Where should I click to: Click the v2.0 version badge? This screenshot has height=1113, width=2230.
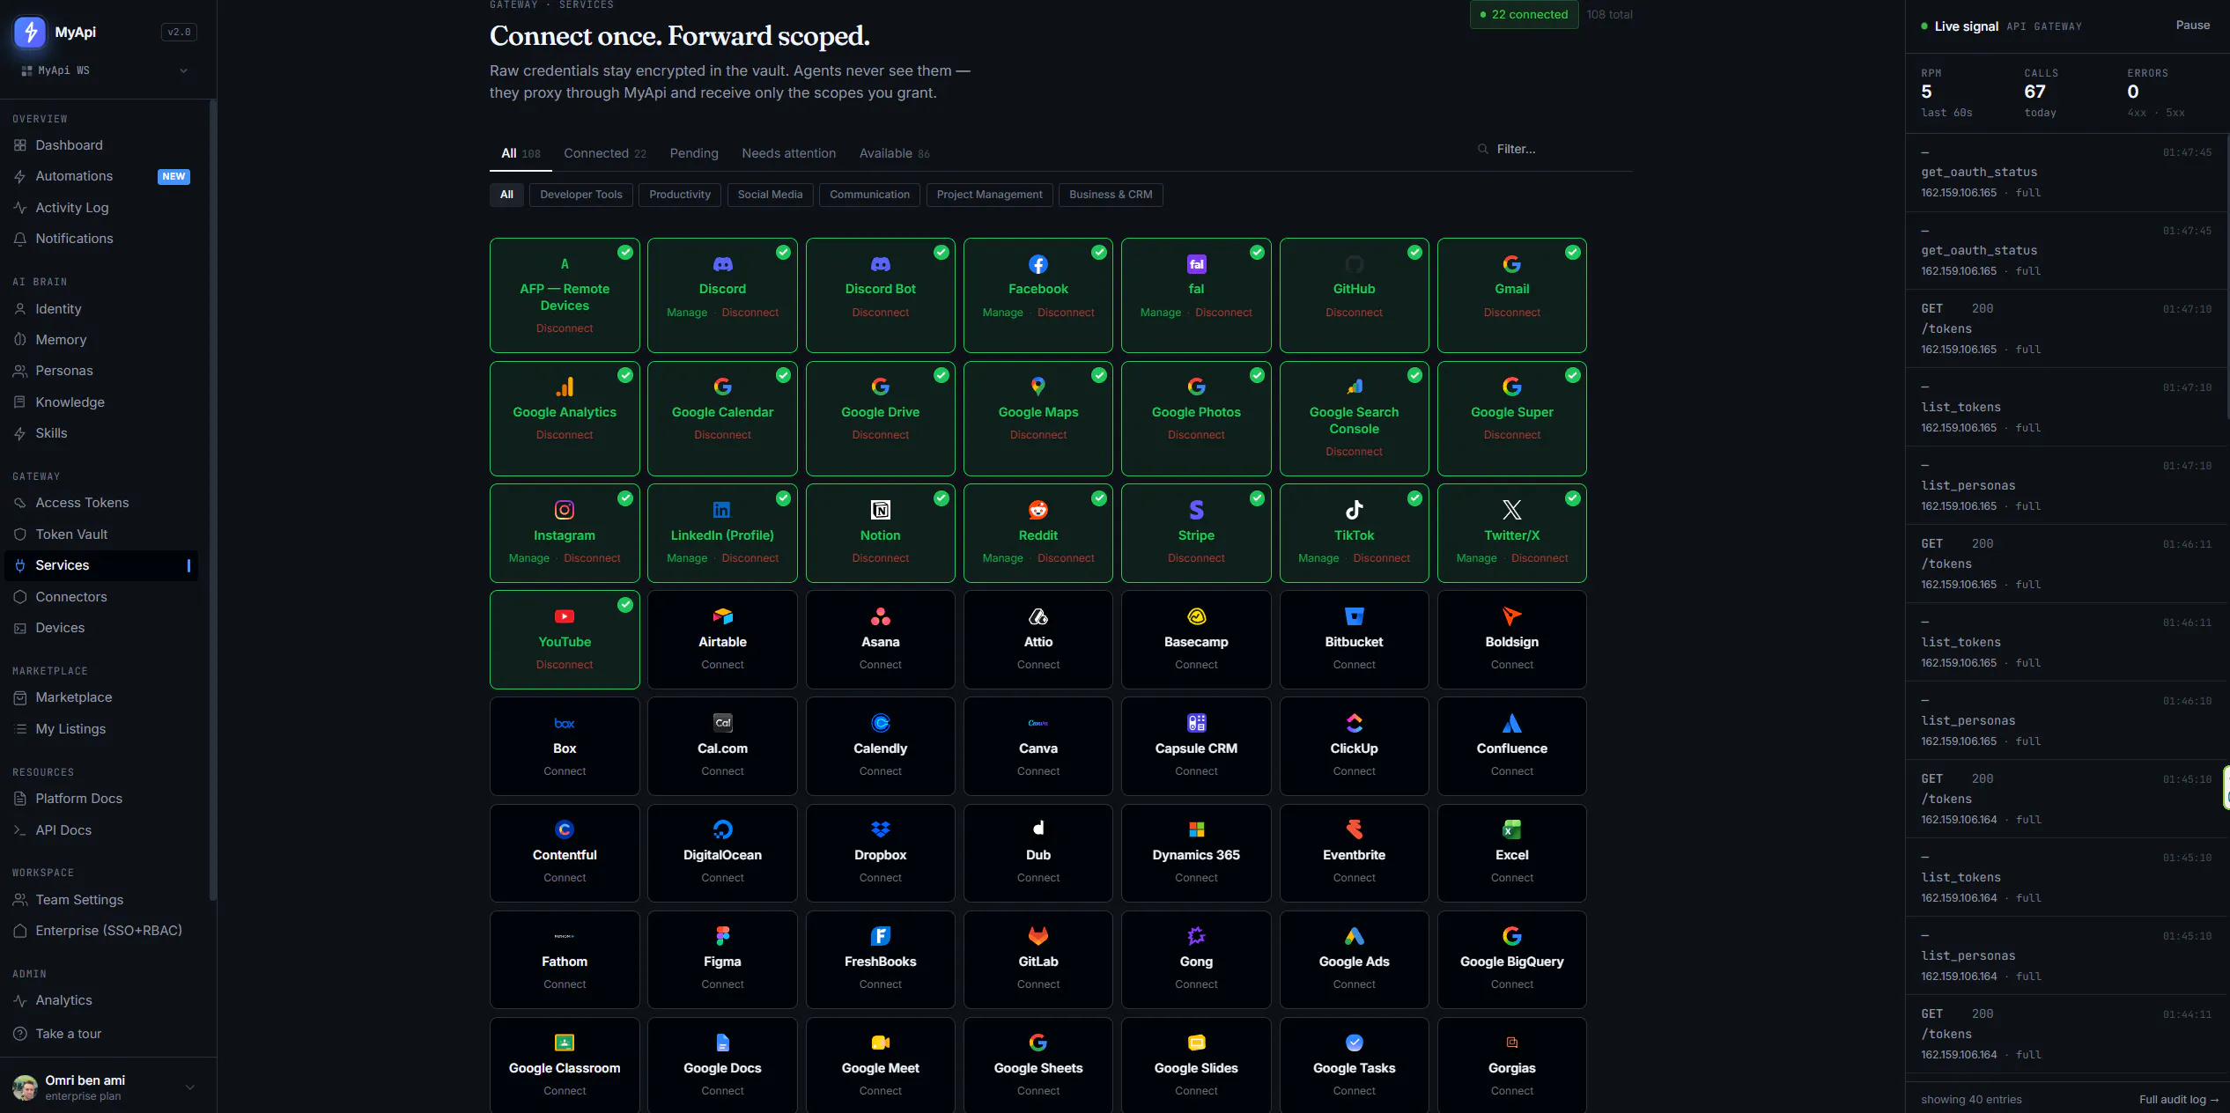click(179, 33)
